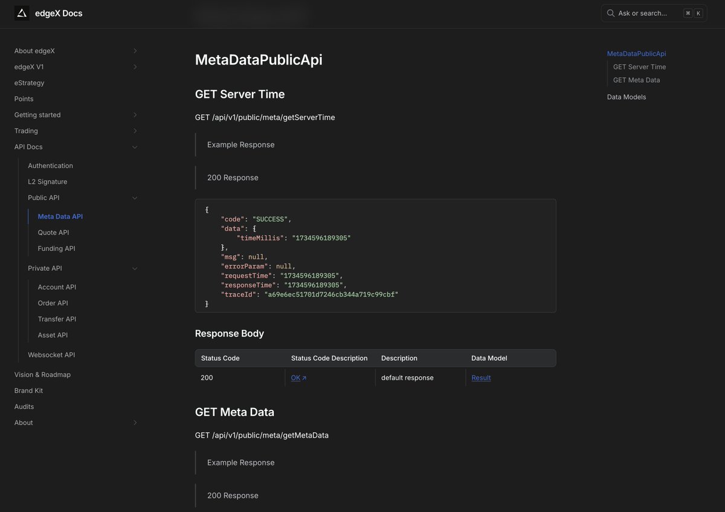Viewport: 725px width, 512px height.
Task: Open the Transfer API page
Action: (57, 319)
